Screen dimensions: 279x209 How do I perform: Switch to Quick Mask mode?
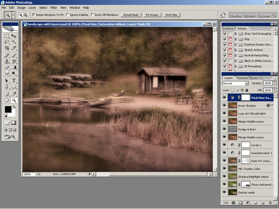[x=14, y=123]
